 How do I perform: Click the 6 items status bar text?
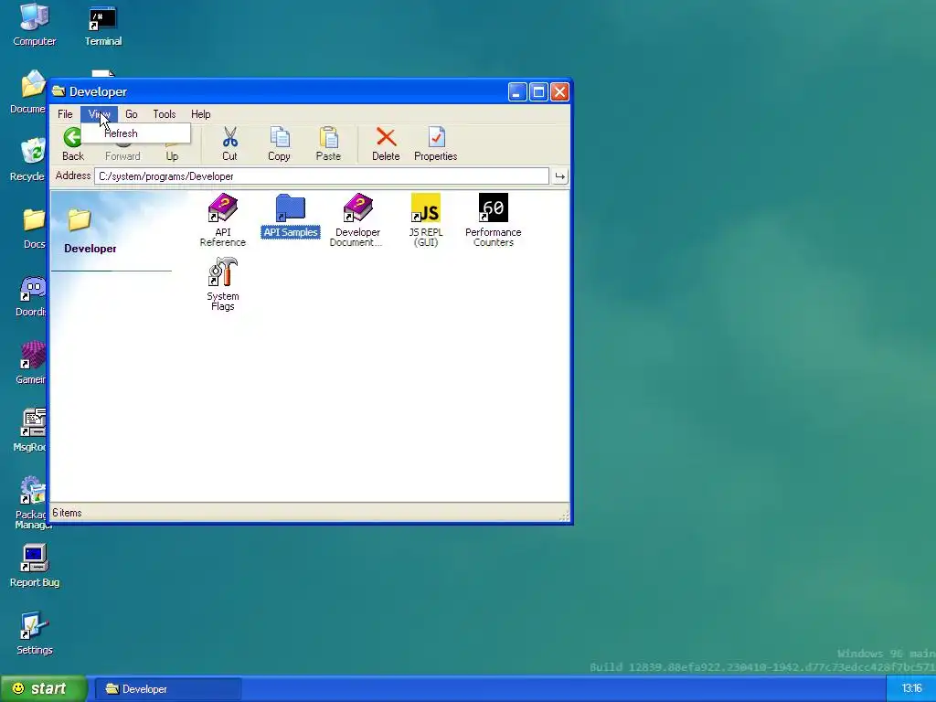(x=67, y=513)
